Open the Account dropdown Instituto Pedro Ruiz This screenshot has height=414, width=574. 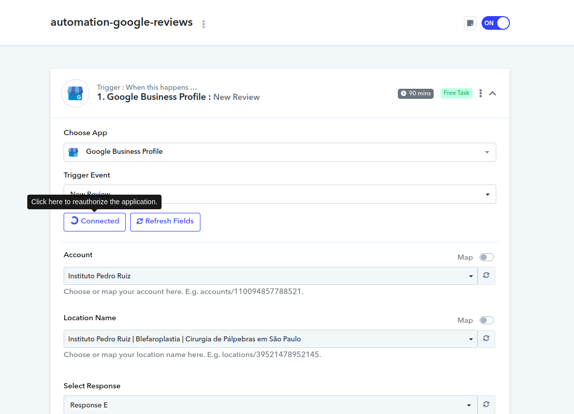pos(271,276)
